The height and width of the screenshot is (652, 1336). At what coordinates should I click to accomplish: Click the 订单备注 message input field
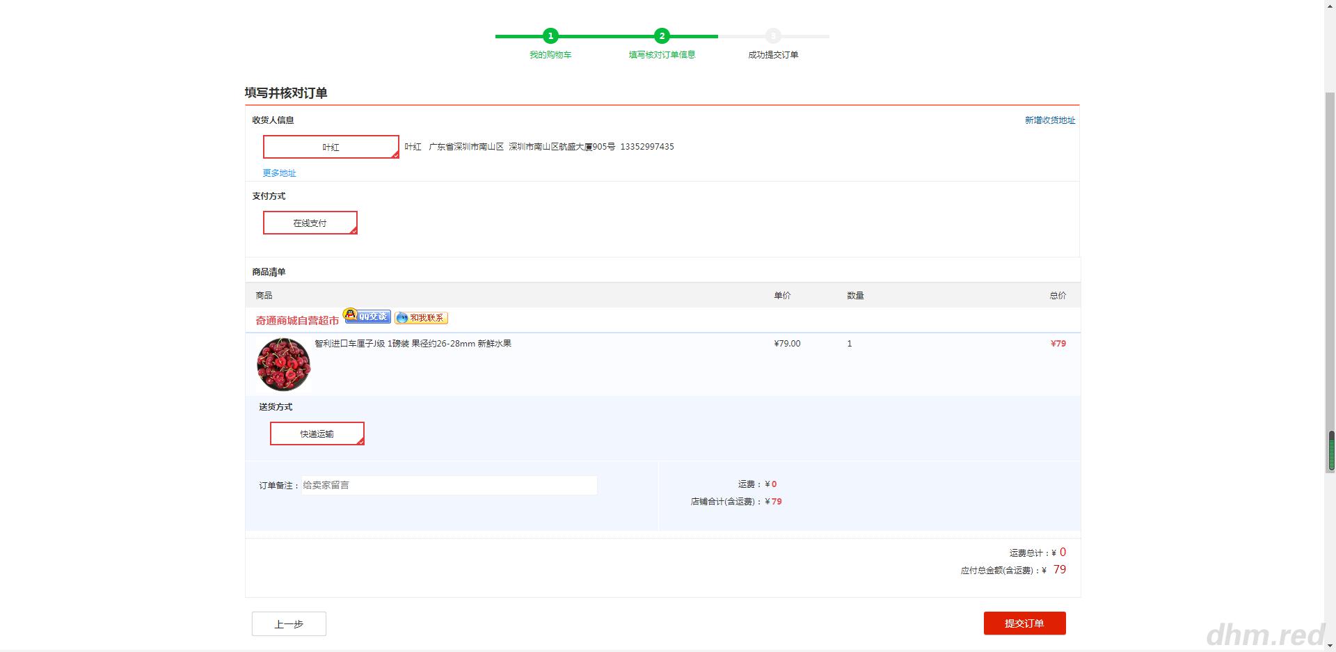point(449,485)
